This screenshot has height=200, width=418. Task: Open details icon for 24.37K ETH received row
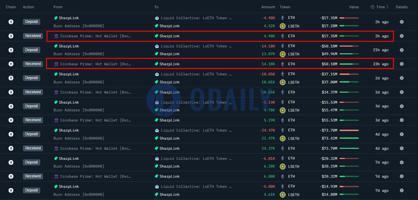401,148
